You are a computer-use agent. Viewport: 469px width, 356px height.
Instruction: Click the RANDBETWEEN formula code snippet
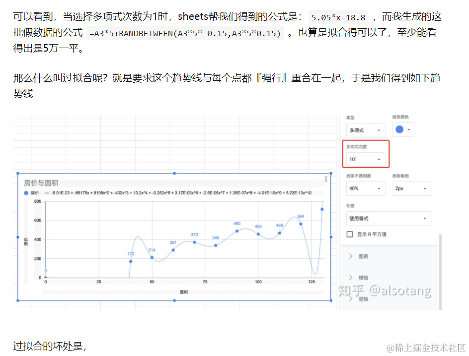tap(185, 33)
